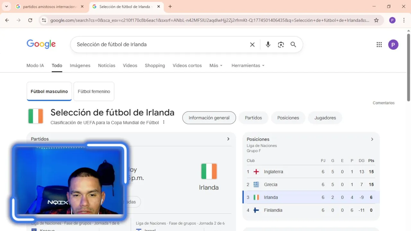Select Jugadores chip
This screenshot has height=231, width=411.
pos(325,118)
